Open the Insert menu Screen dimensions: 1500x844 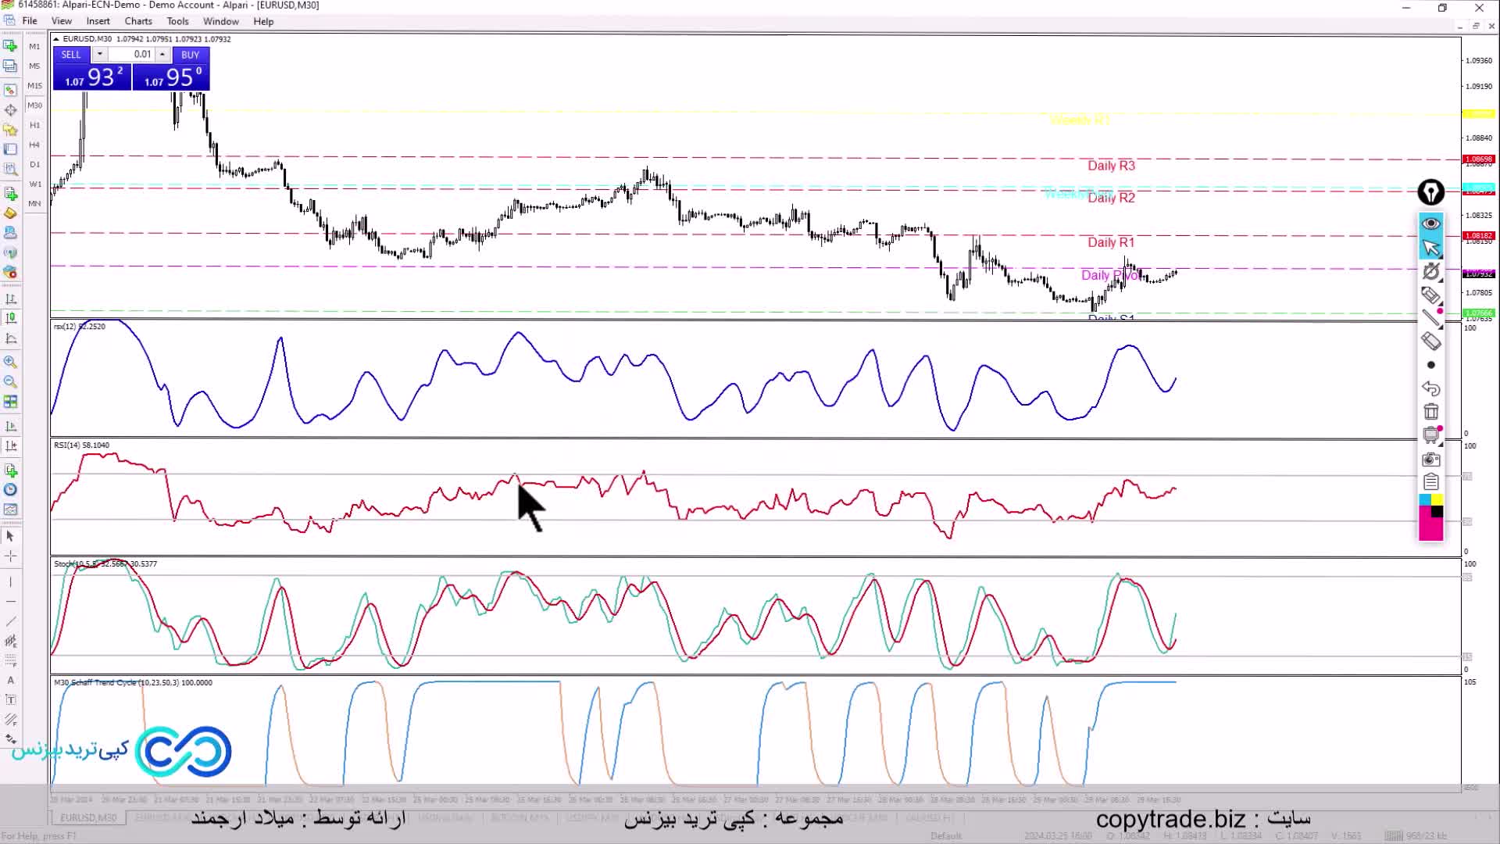point(98,21)
